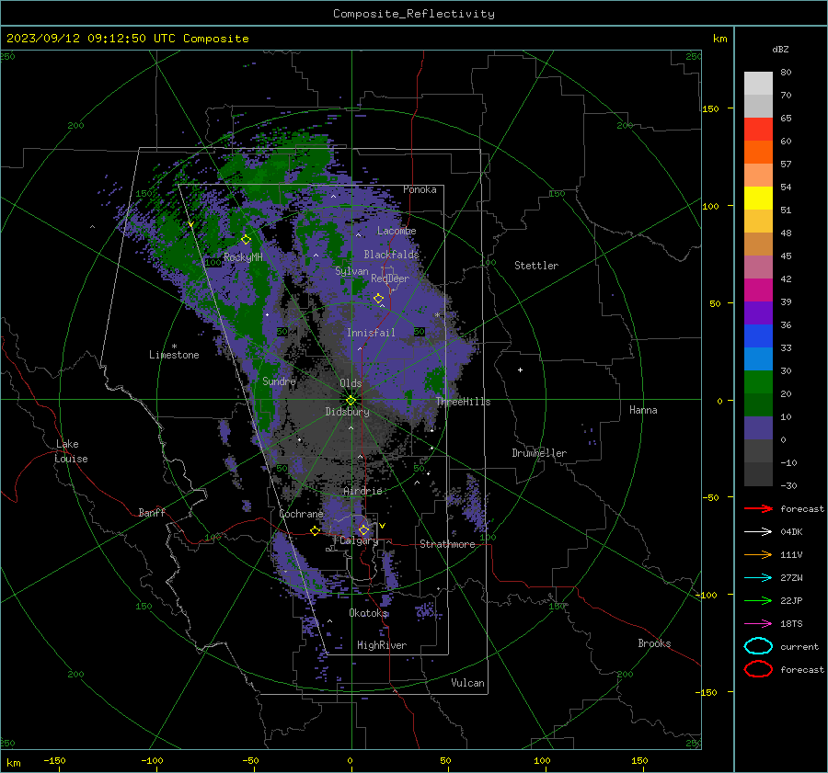Click the word current in the legend
Screen dimensions: 828x773
799,646
